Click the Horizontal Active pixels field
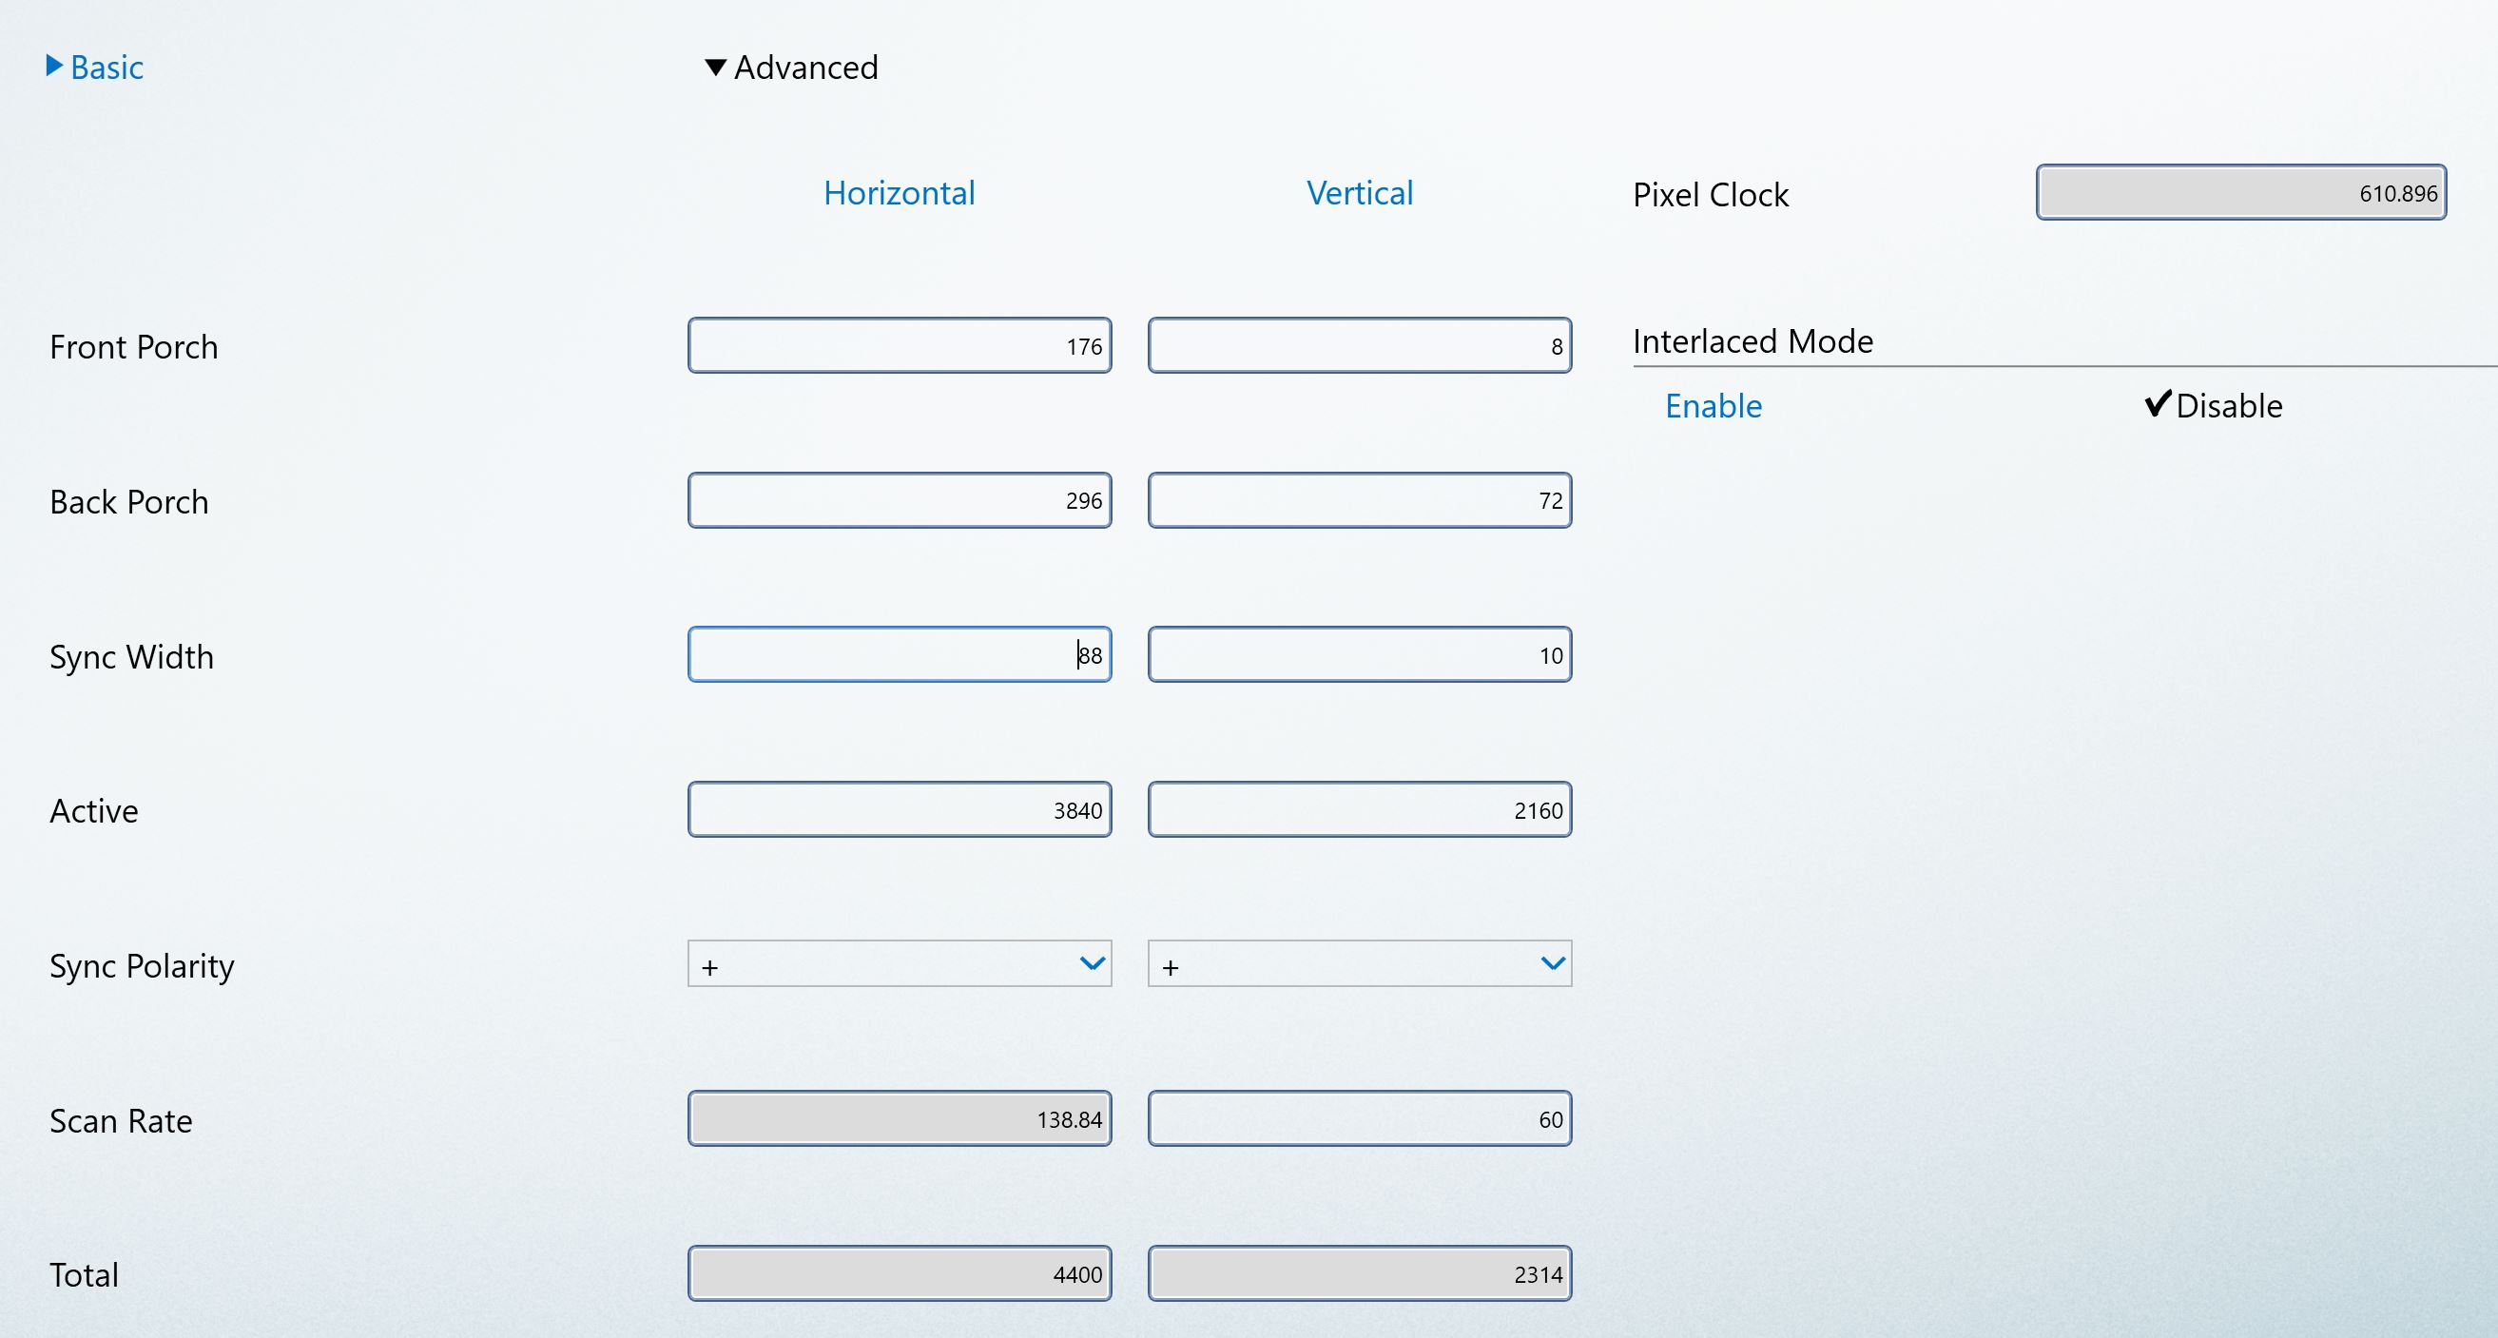The height and width of the screenshot is (1338, 2498). tap(899, 809)
